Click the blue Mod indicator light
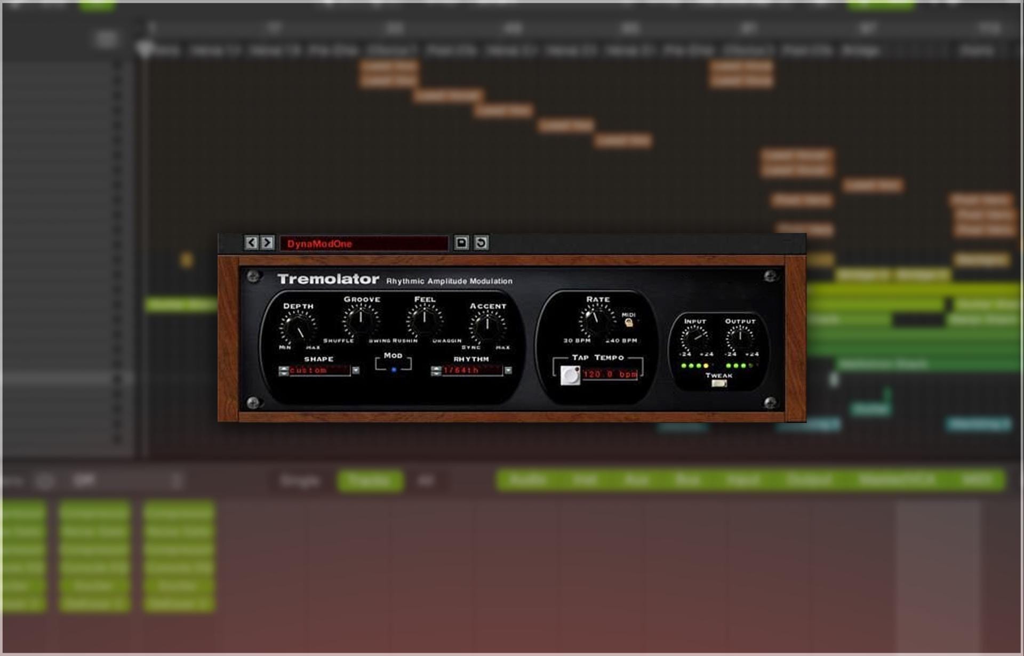 [394, 370]
